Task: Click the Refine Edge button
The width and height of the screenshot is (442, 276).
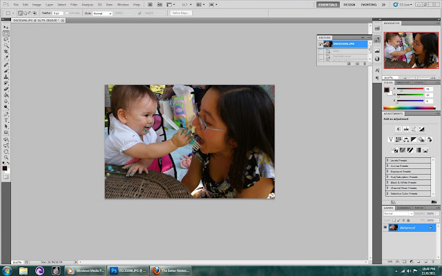Action: [181, 13]
